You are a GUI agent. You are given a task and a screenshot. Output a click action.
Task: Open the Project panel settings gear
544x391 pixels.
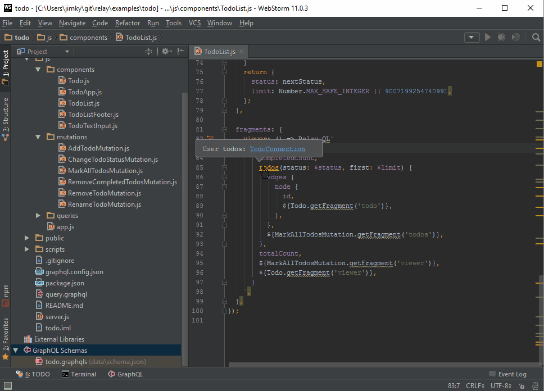pyautogui.click(x=166, y=51)
